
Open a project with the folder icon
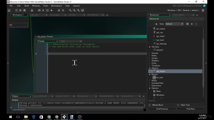(x=20, y=10)
